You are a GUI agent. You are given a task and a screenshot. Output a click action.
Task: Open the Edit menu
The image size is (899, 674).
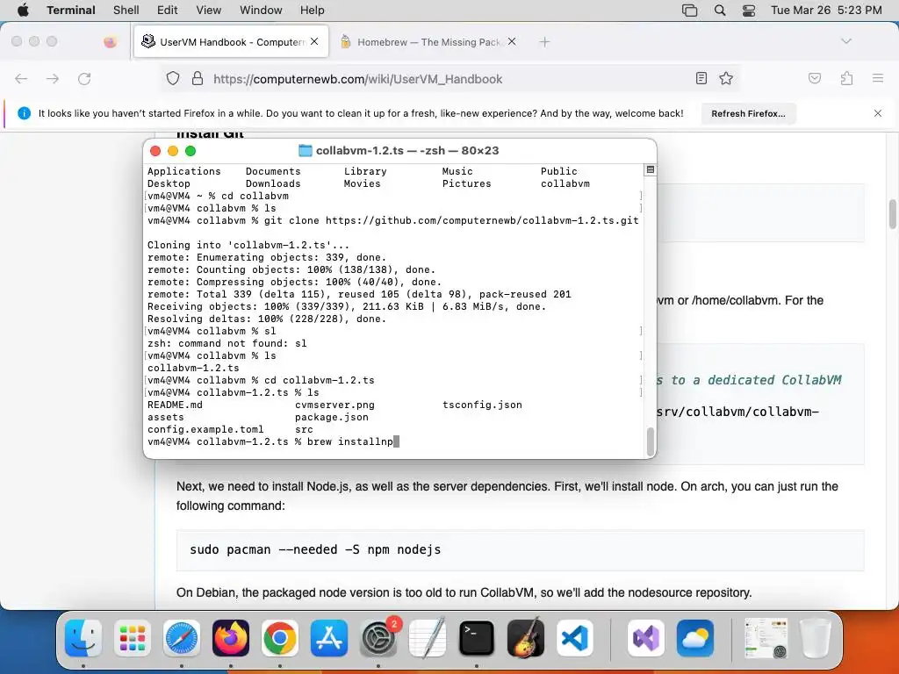(x=168, y=11)
